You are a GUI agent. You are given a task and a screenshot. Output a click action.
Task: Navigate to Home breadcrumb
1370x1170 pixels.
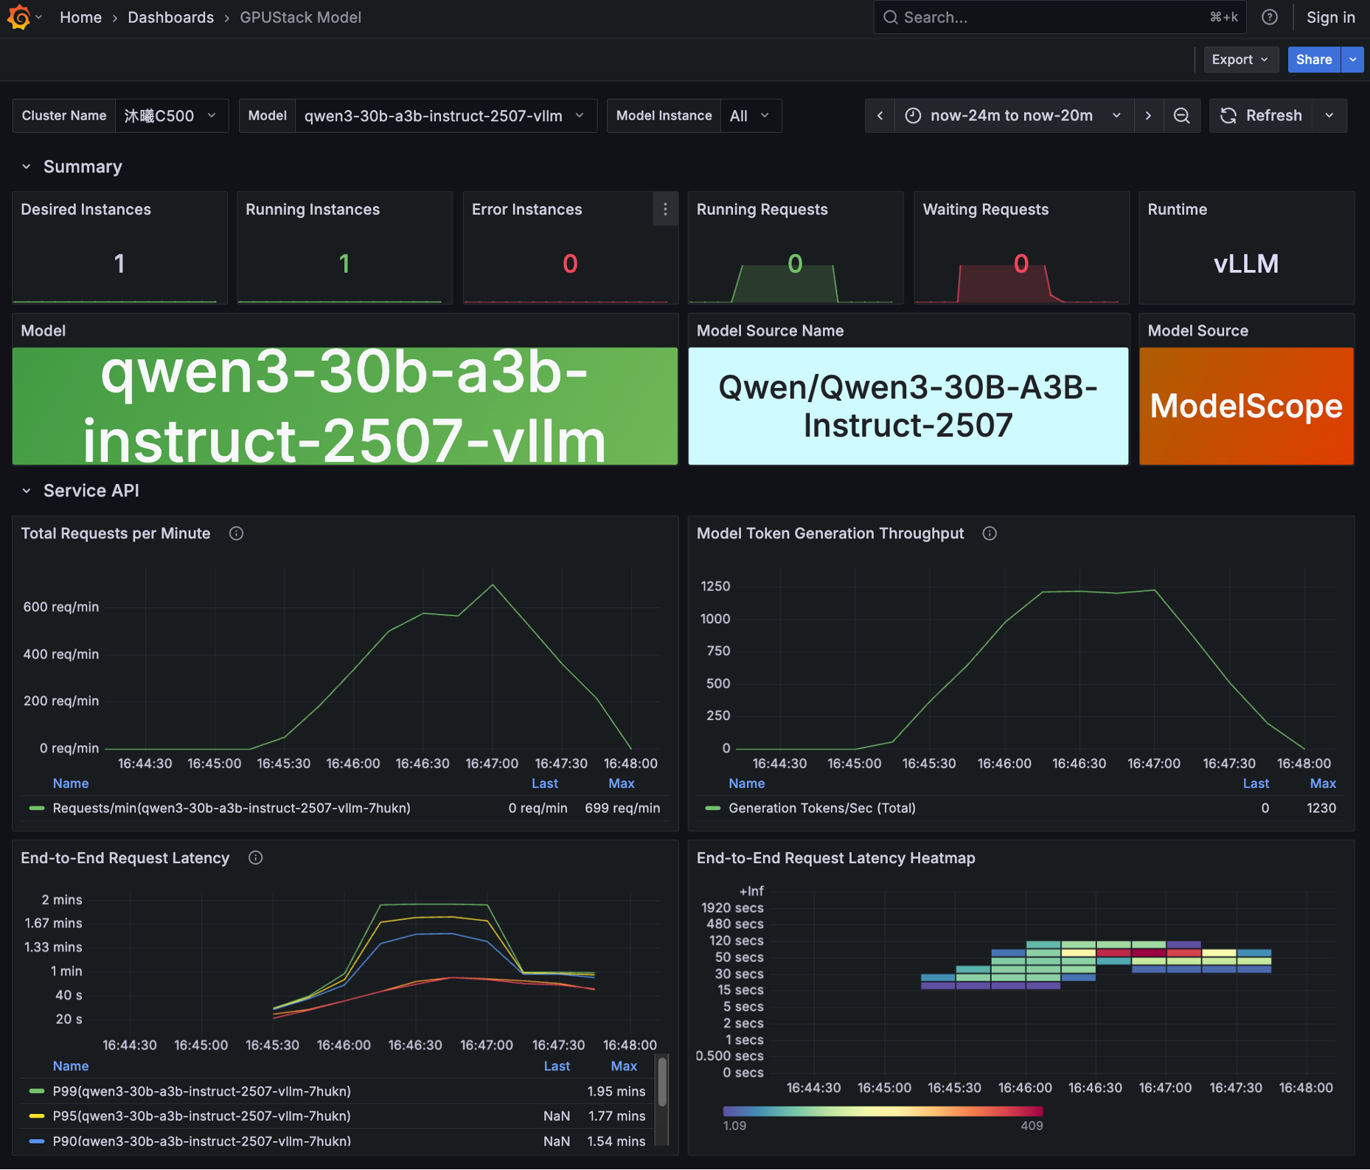click(80, 17)
